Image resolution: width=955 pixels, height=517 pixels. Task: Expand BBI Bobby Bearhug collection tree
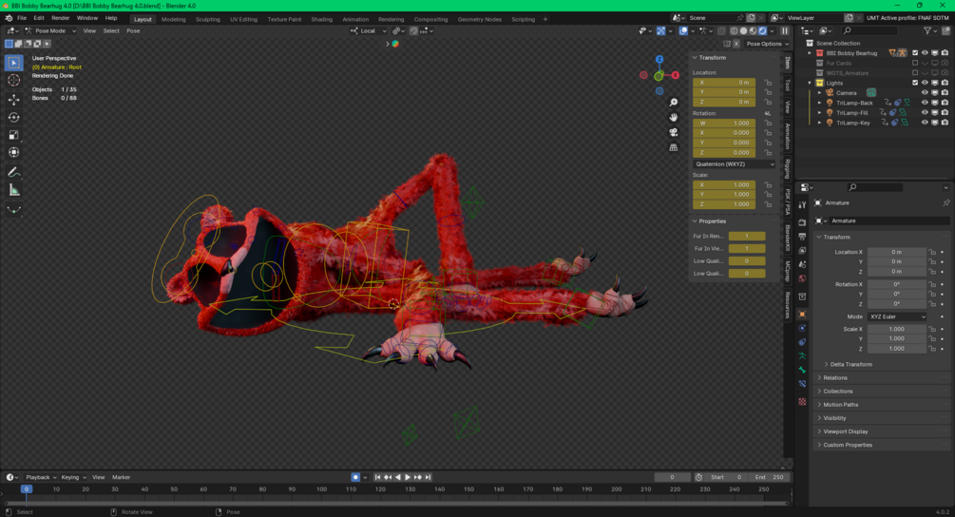coord(810,53)
